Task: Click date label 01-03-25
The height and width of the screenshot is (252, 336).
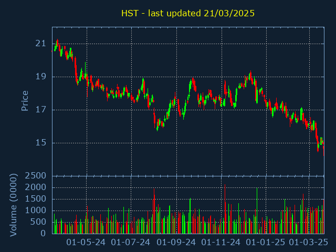Action: click(x=309, y=243)
